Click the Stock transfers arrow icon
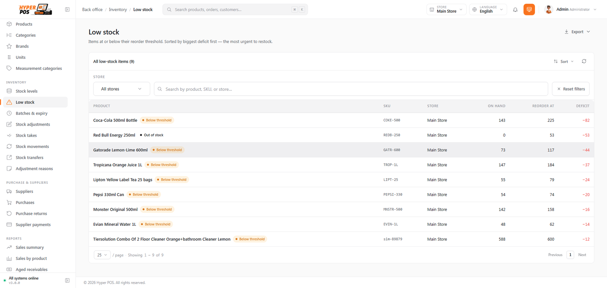This screenshot has height=288, width=607. pyautogui.click(x=9, y=157)
